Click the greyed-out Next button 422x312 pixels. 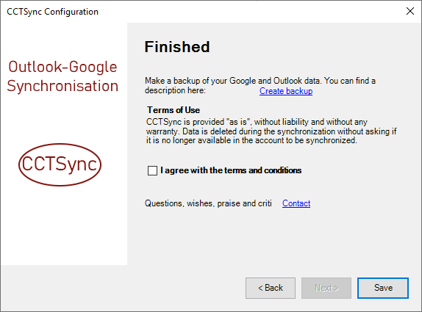tap(326, 288)
